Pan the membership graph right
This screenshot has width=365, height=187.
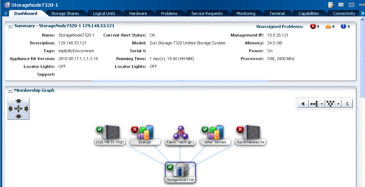26,109
